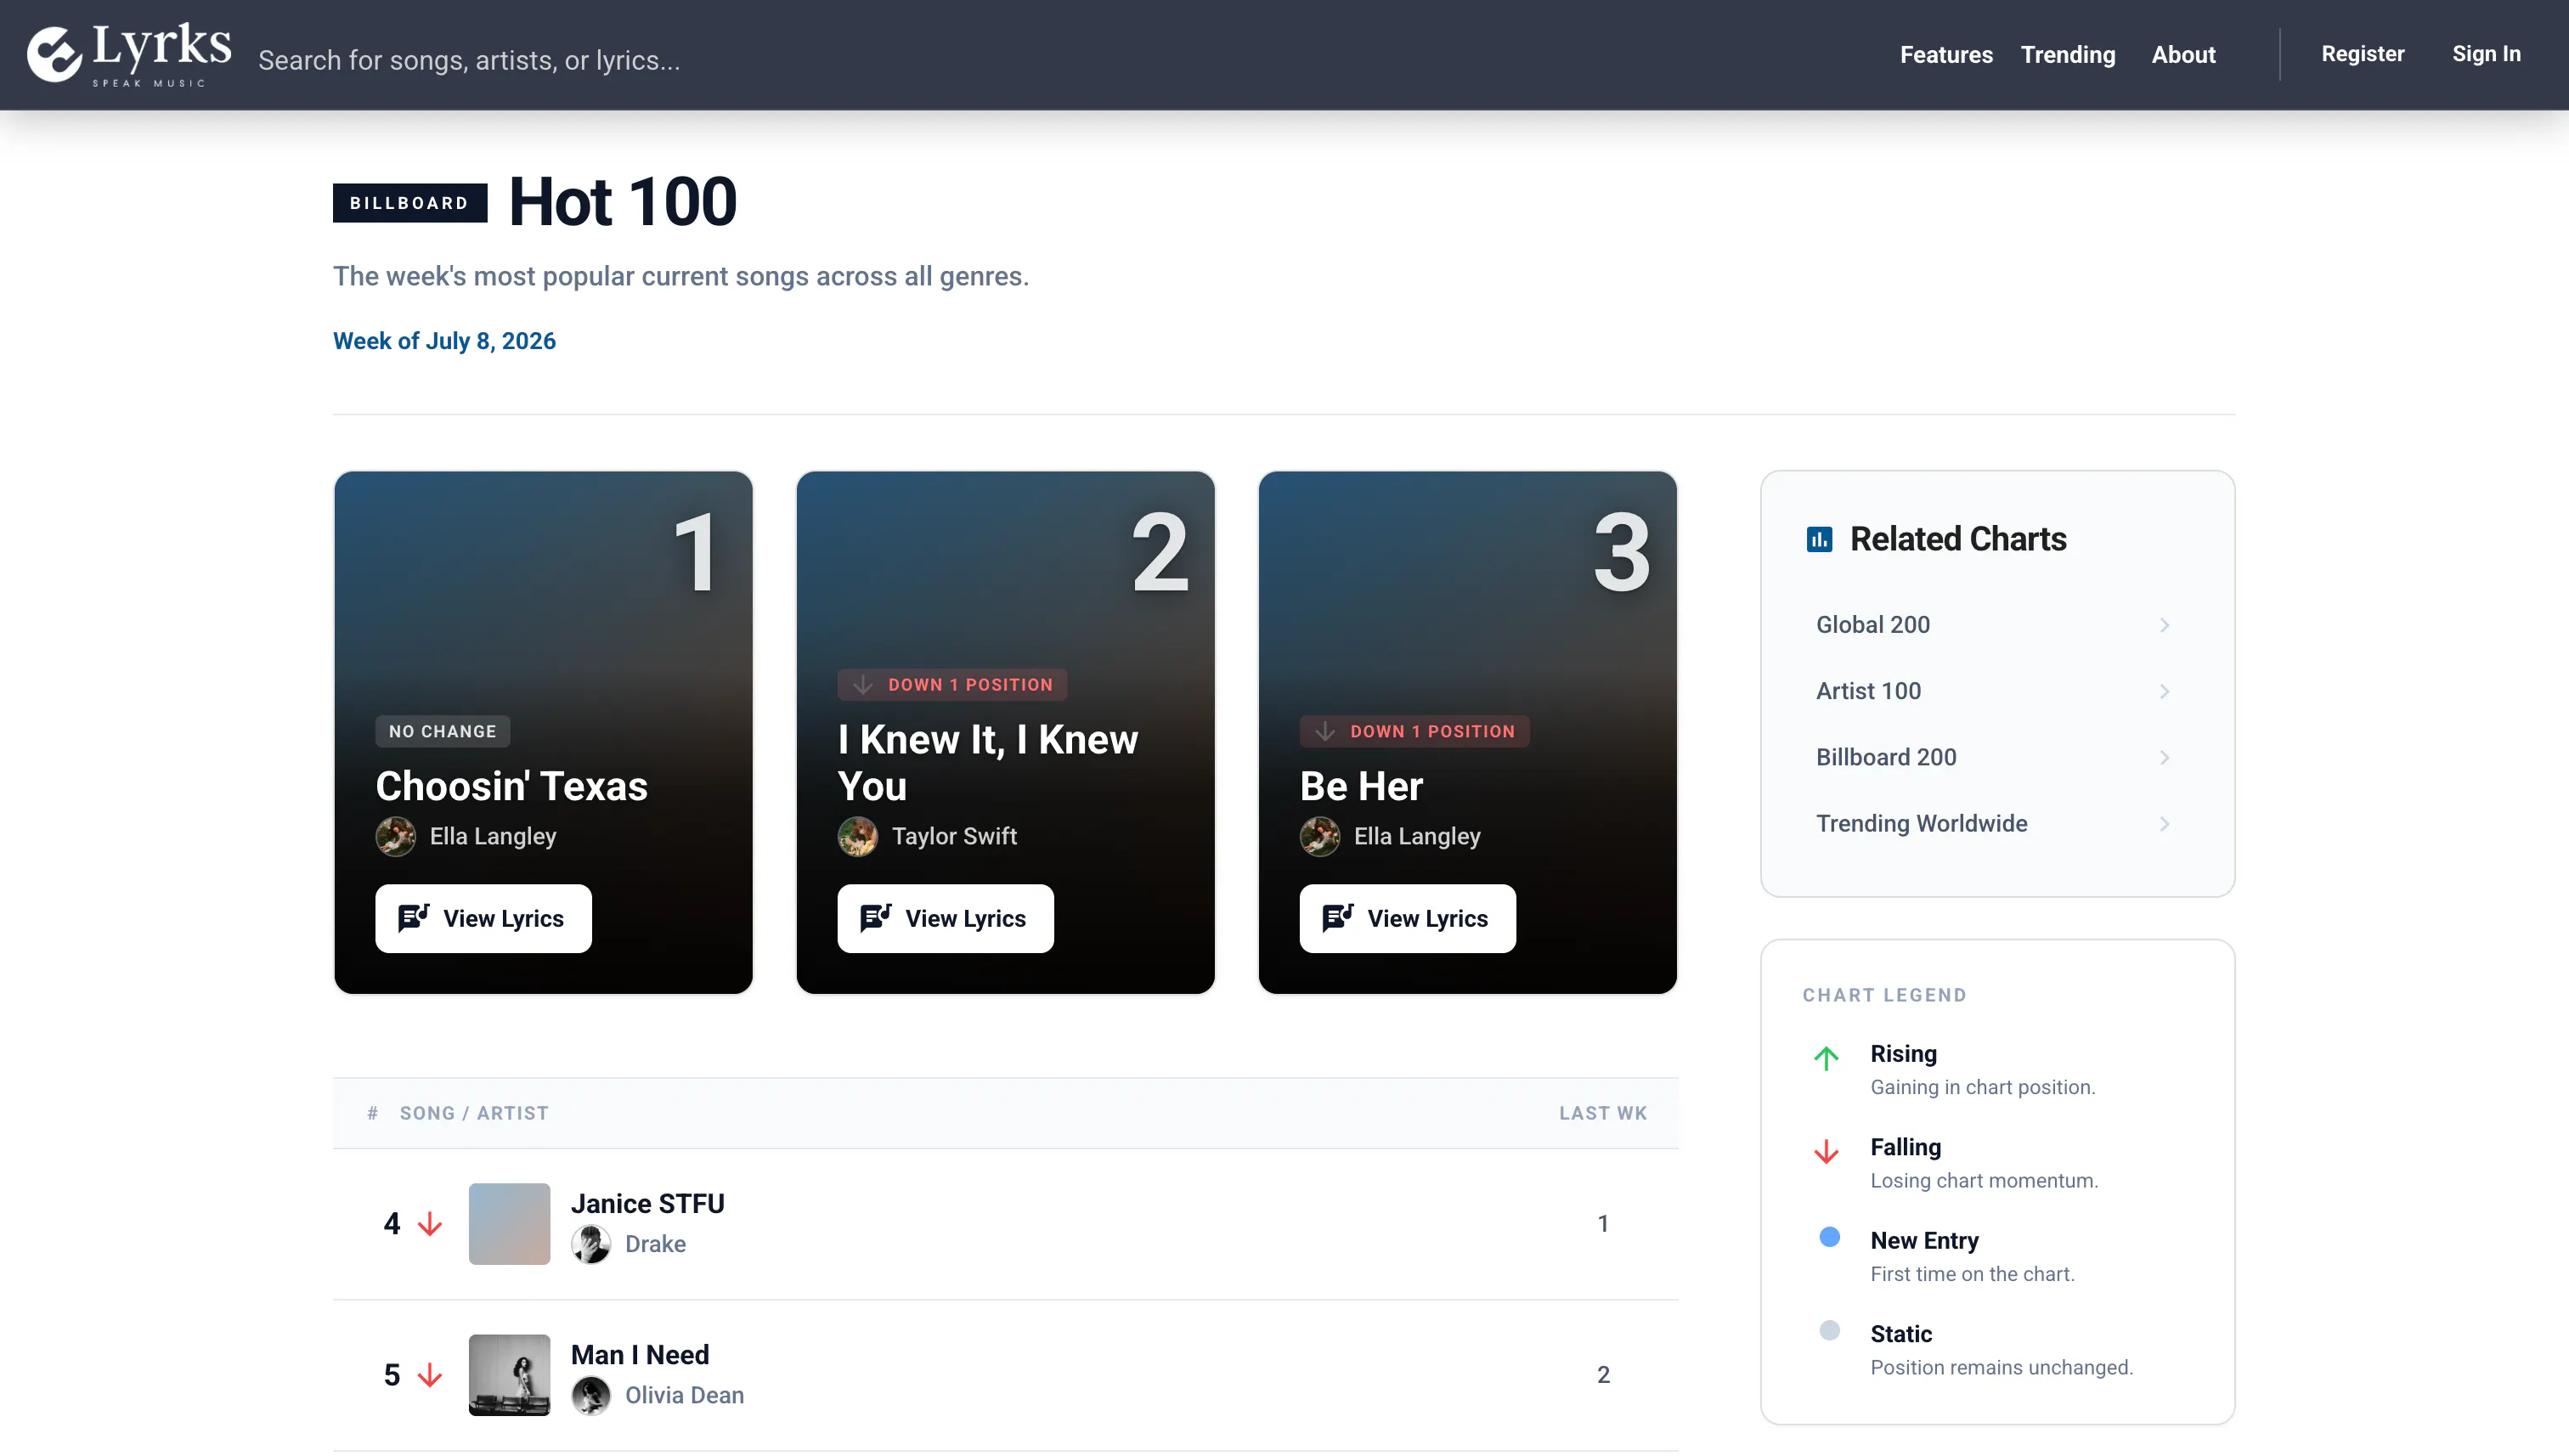
Task: Click the Olivia Dean artist name
Action: [x=684, y=1396]
